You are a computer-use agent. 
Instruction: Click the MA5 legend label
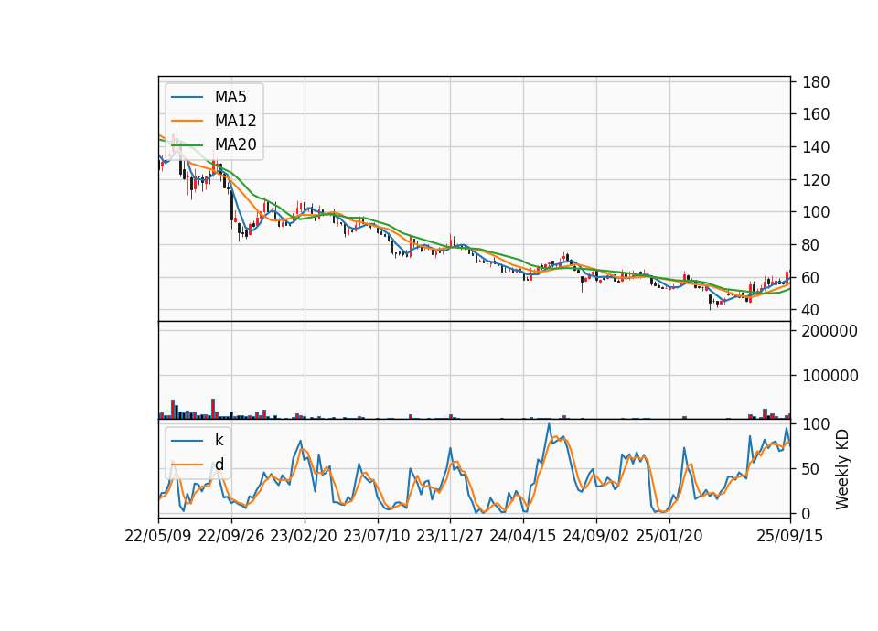(230, 97)
